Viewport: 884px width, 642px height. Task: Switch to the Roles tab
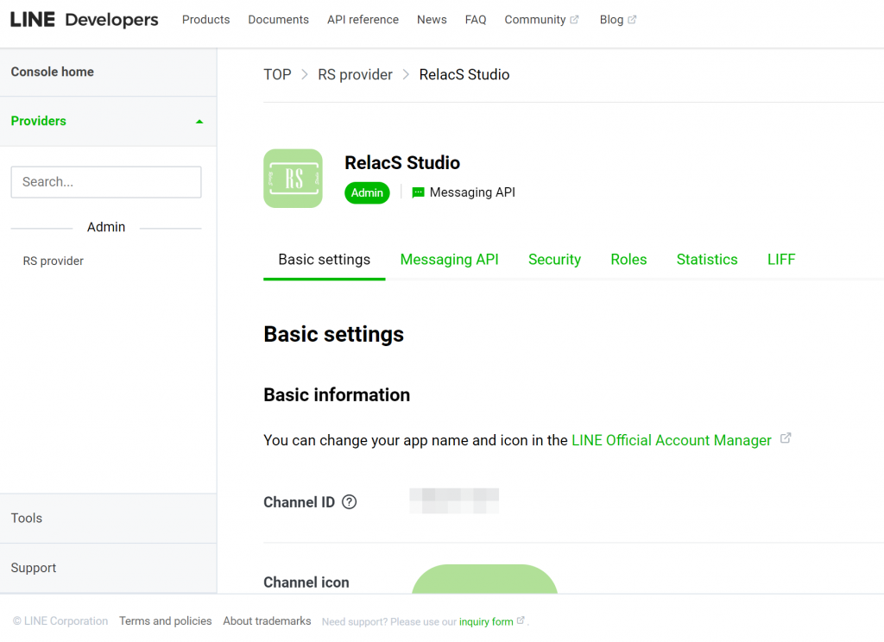pos(628,260)
